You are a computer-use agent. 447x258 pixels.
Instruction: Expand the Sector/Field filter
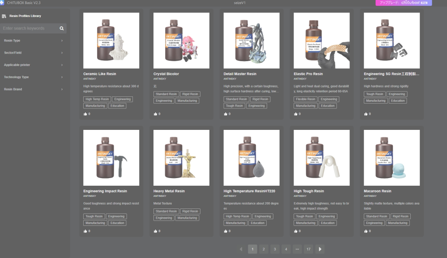click(x=34, y=53)
